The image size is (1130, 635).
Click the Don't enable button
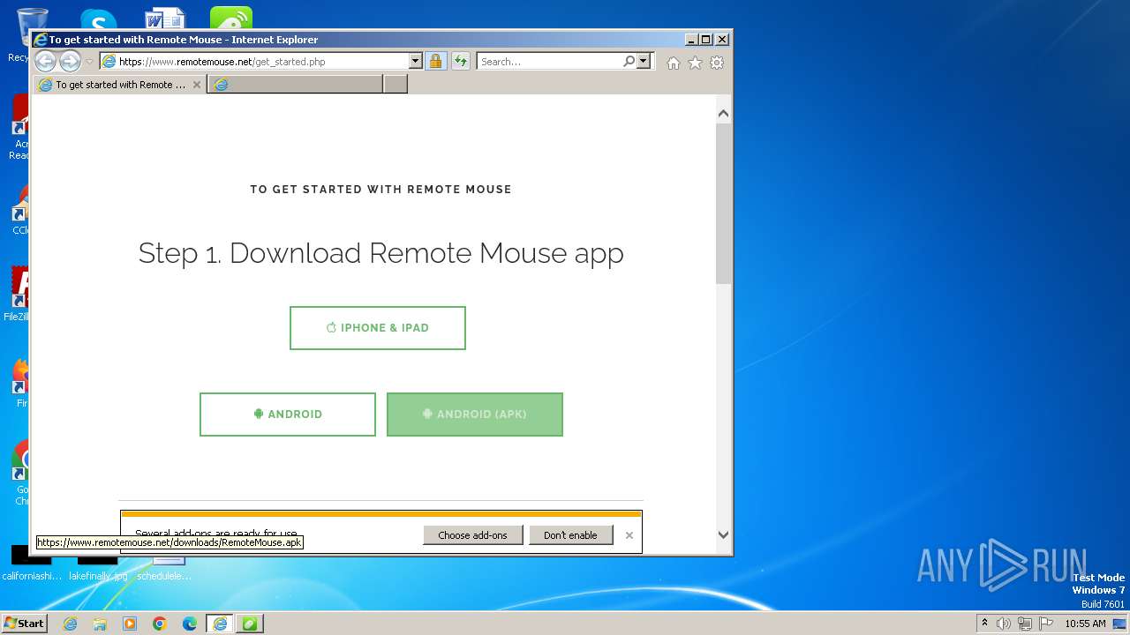coord(570,535)
